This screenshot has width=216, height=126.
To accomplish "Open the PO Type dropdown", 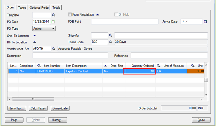I will [44, 29].
